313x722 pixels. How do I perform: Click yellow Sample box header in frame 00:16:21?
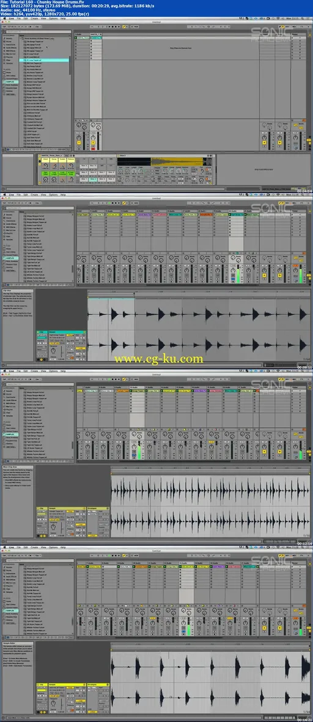67,684
